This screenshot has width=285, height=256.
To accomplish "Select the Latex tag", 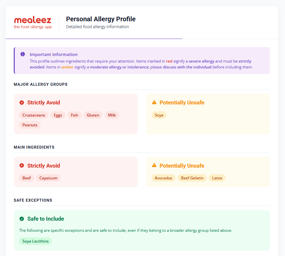I will coord(217,178).
